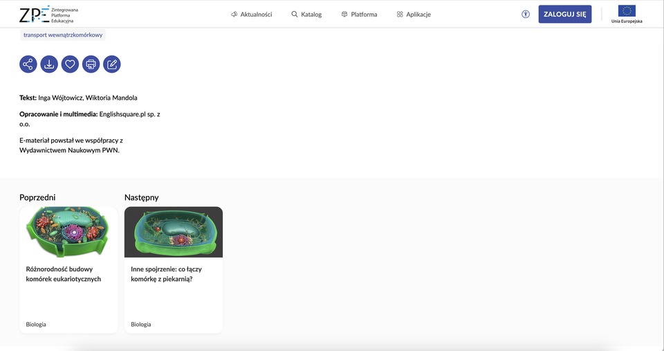Click the download icon button

[x=48, y=64]
